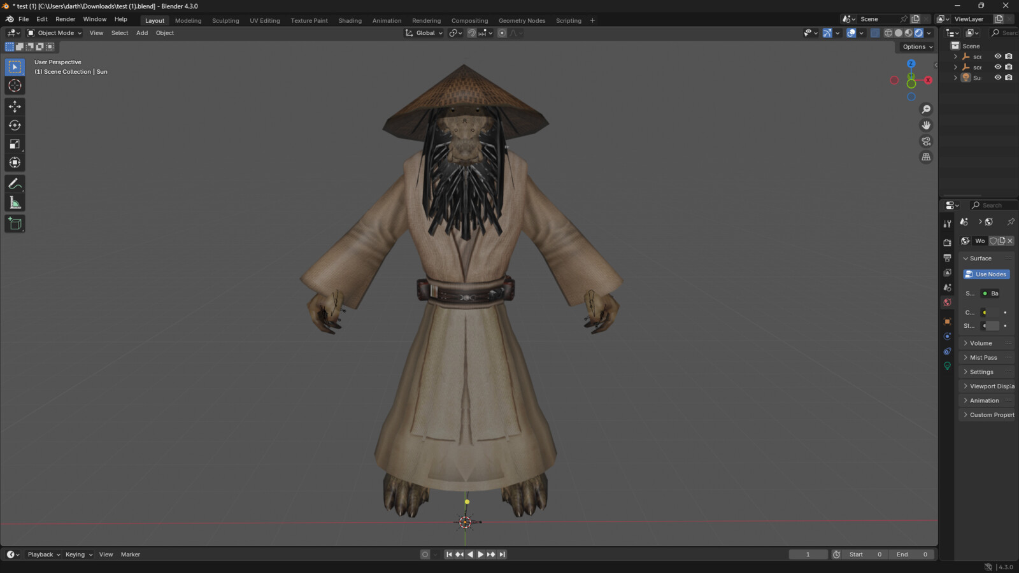Switch to solid viewport shading
This screenshot has width=1019, height=573.
[898, 33]
